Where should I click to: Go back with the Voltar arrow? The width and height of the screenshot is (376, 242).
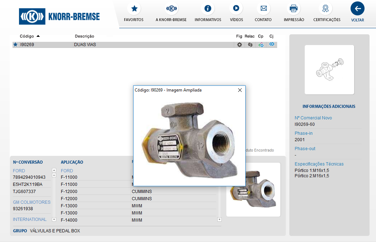coord(357,9)
